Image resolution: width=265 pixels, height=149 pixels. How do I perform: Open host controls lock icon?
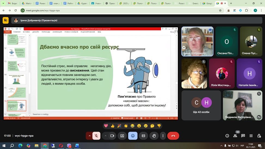pos(259,136)
